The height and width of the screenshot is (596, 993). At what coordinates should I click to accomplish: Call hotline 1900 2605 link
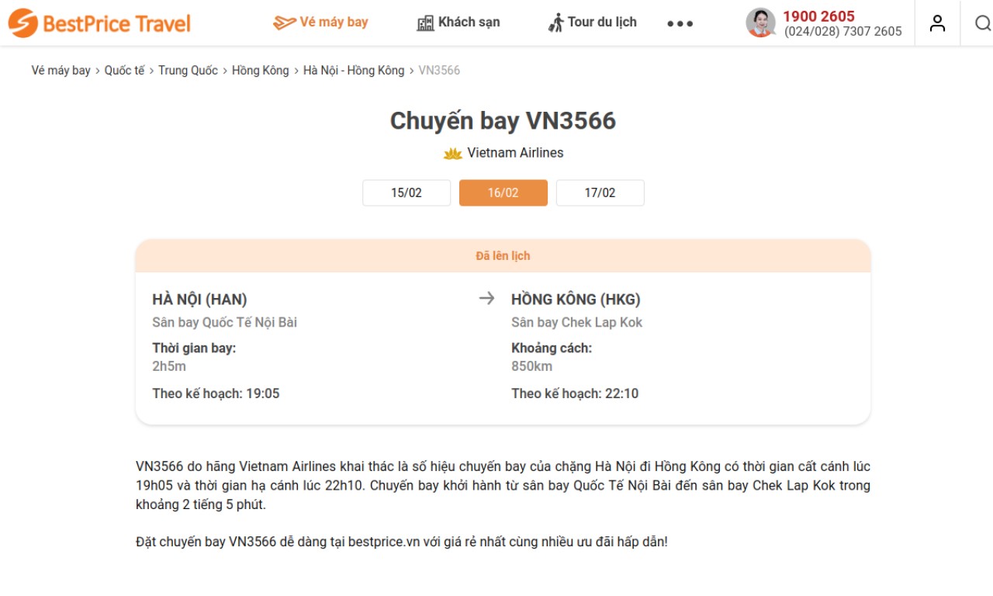(818, 16)
